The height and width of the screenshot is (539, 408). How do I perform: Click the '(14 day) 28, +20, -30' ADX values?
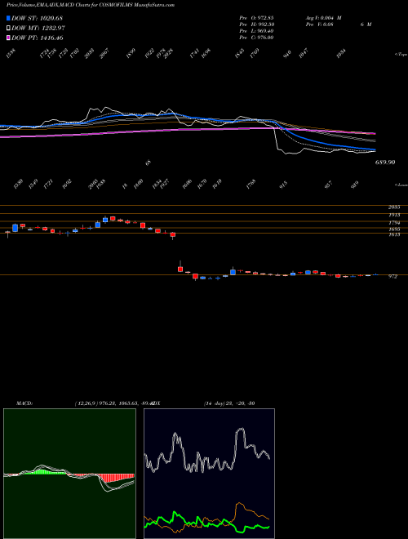click(x=229, y=403)
